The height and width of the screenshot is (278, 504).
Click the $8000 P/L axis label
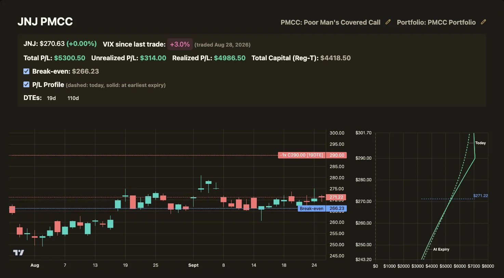tap(488, 266)
